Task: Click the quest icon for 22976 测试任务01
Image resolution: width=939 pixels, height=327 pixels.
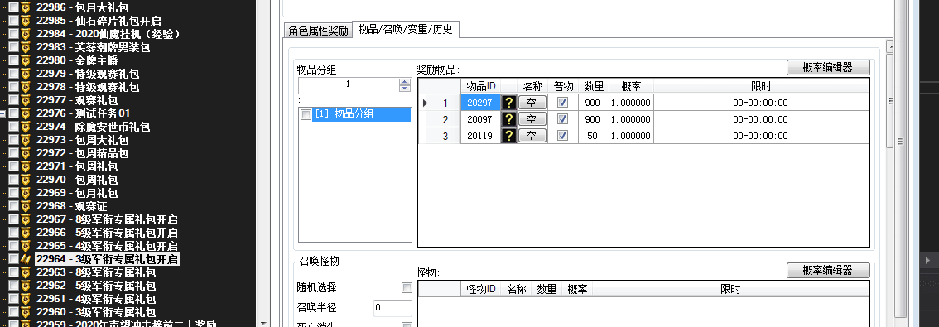Action: [25, 113]
